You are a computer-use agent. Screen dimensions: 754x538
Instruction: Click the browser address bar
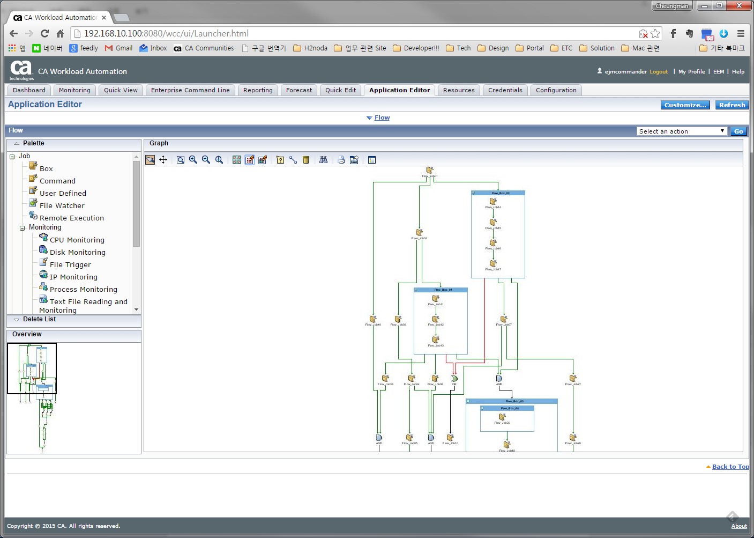354,33
